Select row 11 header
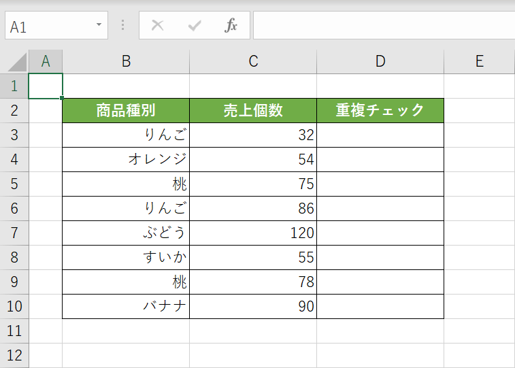The image size is (515, 368). 14,331
